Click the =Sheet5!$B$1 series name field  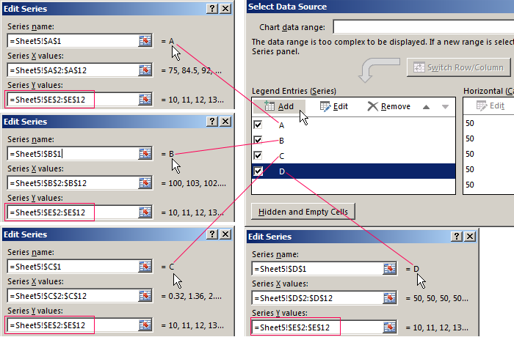tap(72, 154)
